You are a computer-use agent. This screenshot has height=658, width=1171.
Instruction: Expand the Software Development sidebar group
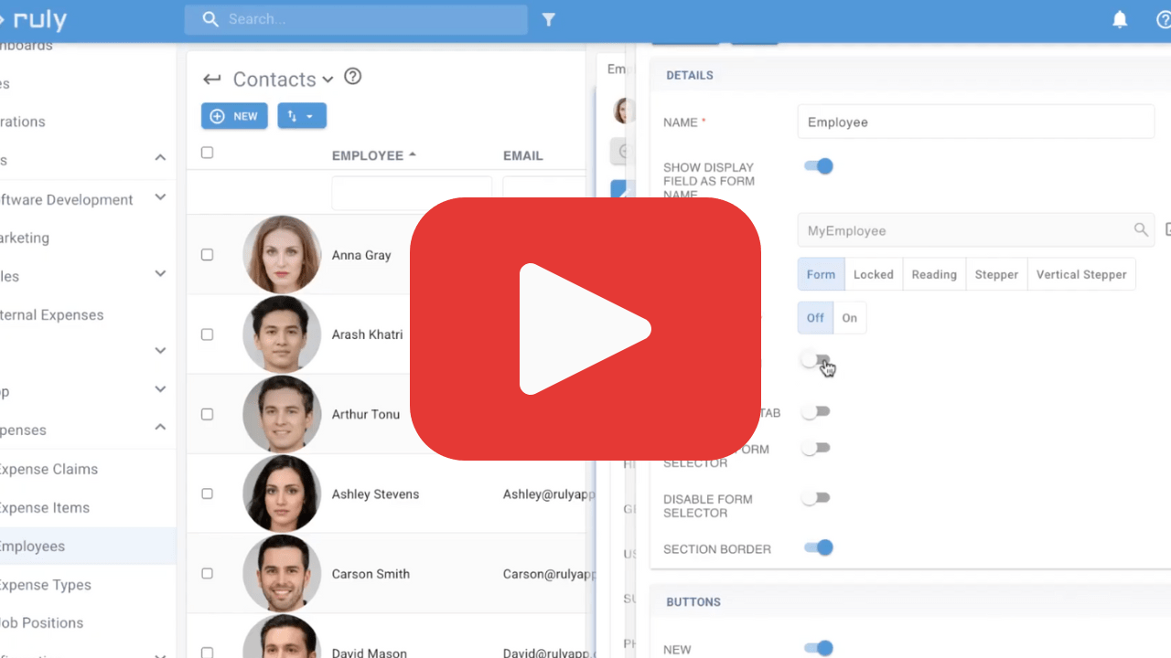click(160, 197)
